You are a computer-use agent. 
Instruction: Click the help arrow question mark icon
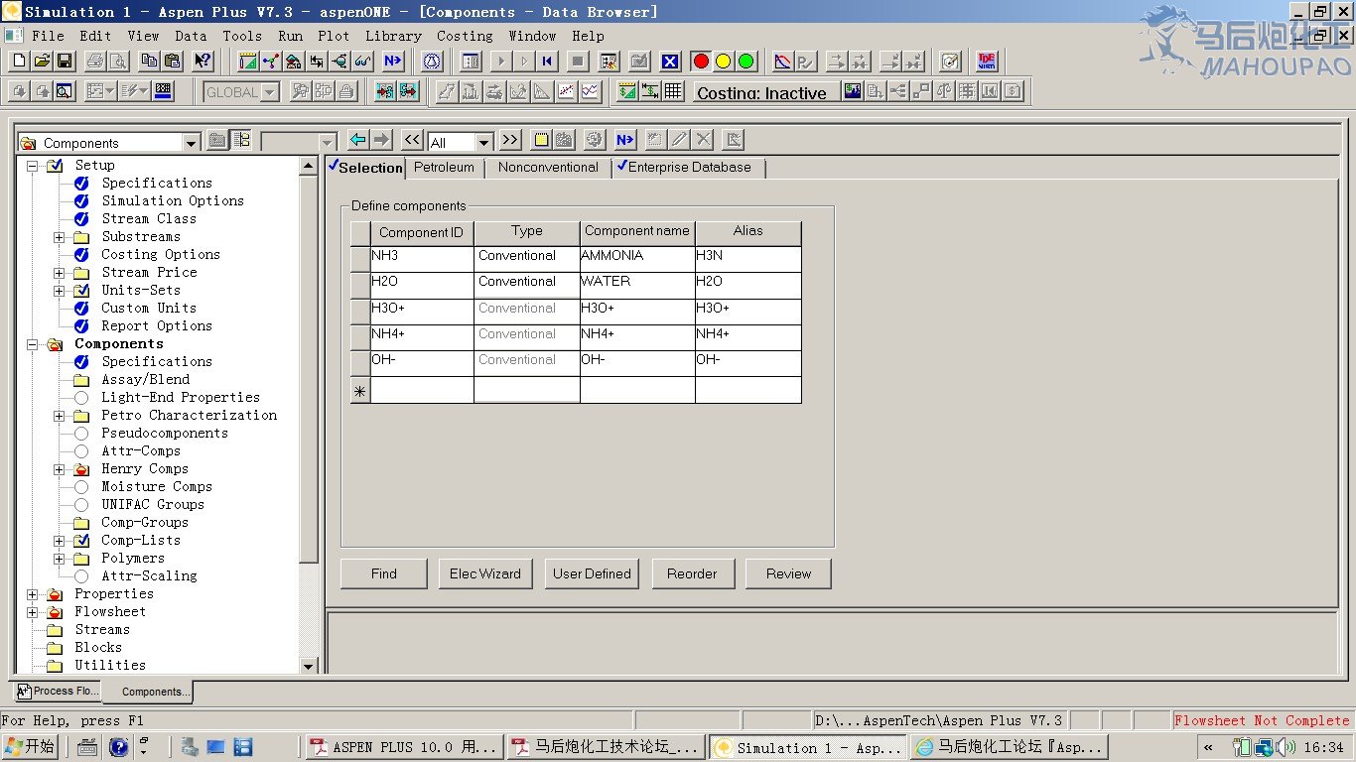tap(203, 62)
